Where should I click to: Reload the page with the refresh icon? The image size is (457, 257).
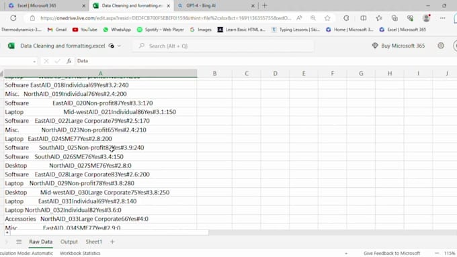(x=13, y=18)
